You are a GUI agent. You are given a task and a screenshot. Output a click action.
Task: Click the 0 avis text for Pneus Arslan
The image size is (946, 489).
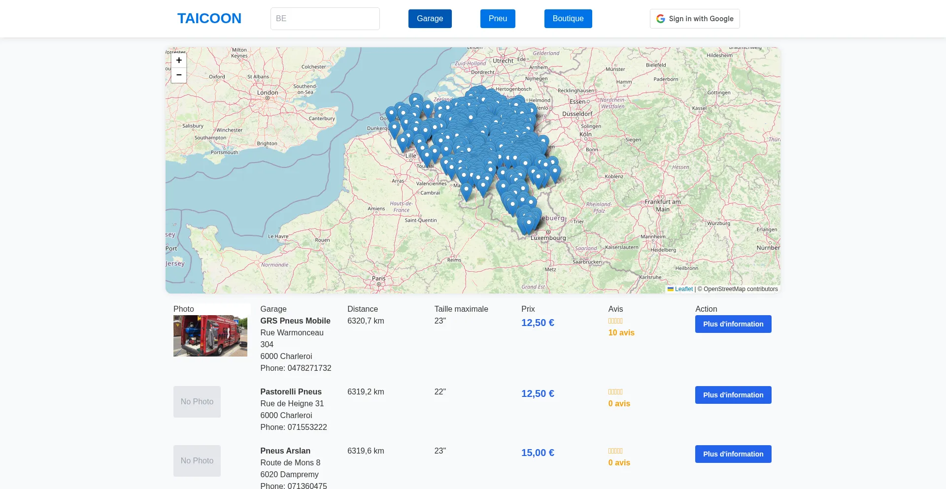coord(619,463)
